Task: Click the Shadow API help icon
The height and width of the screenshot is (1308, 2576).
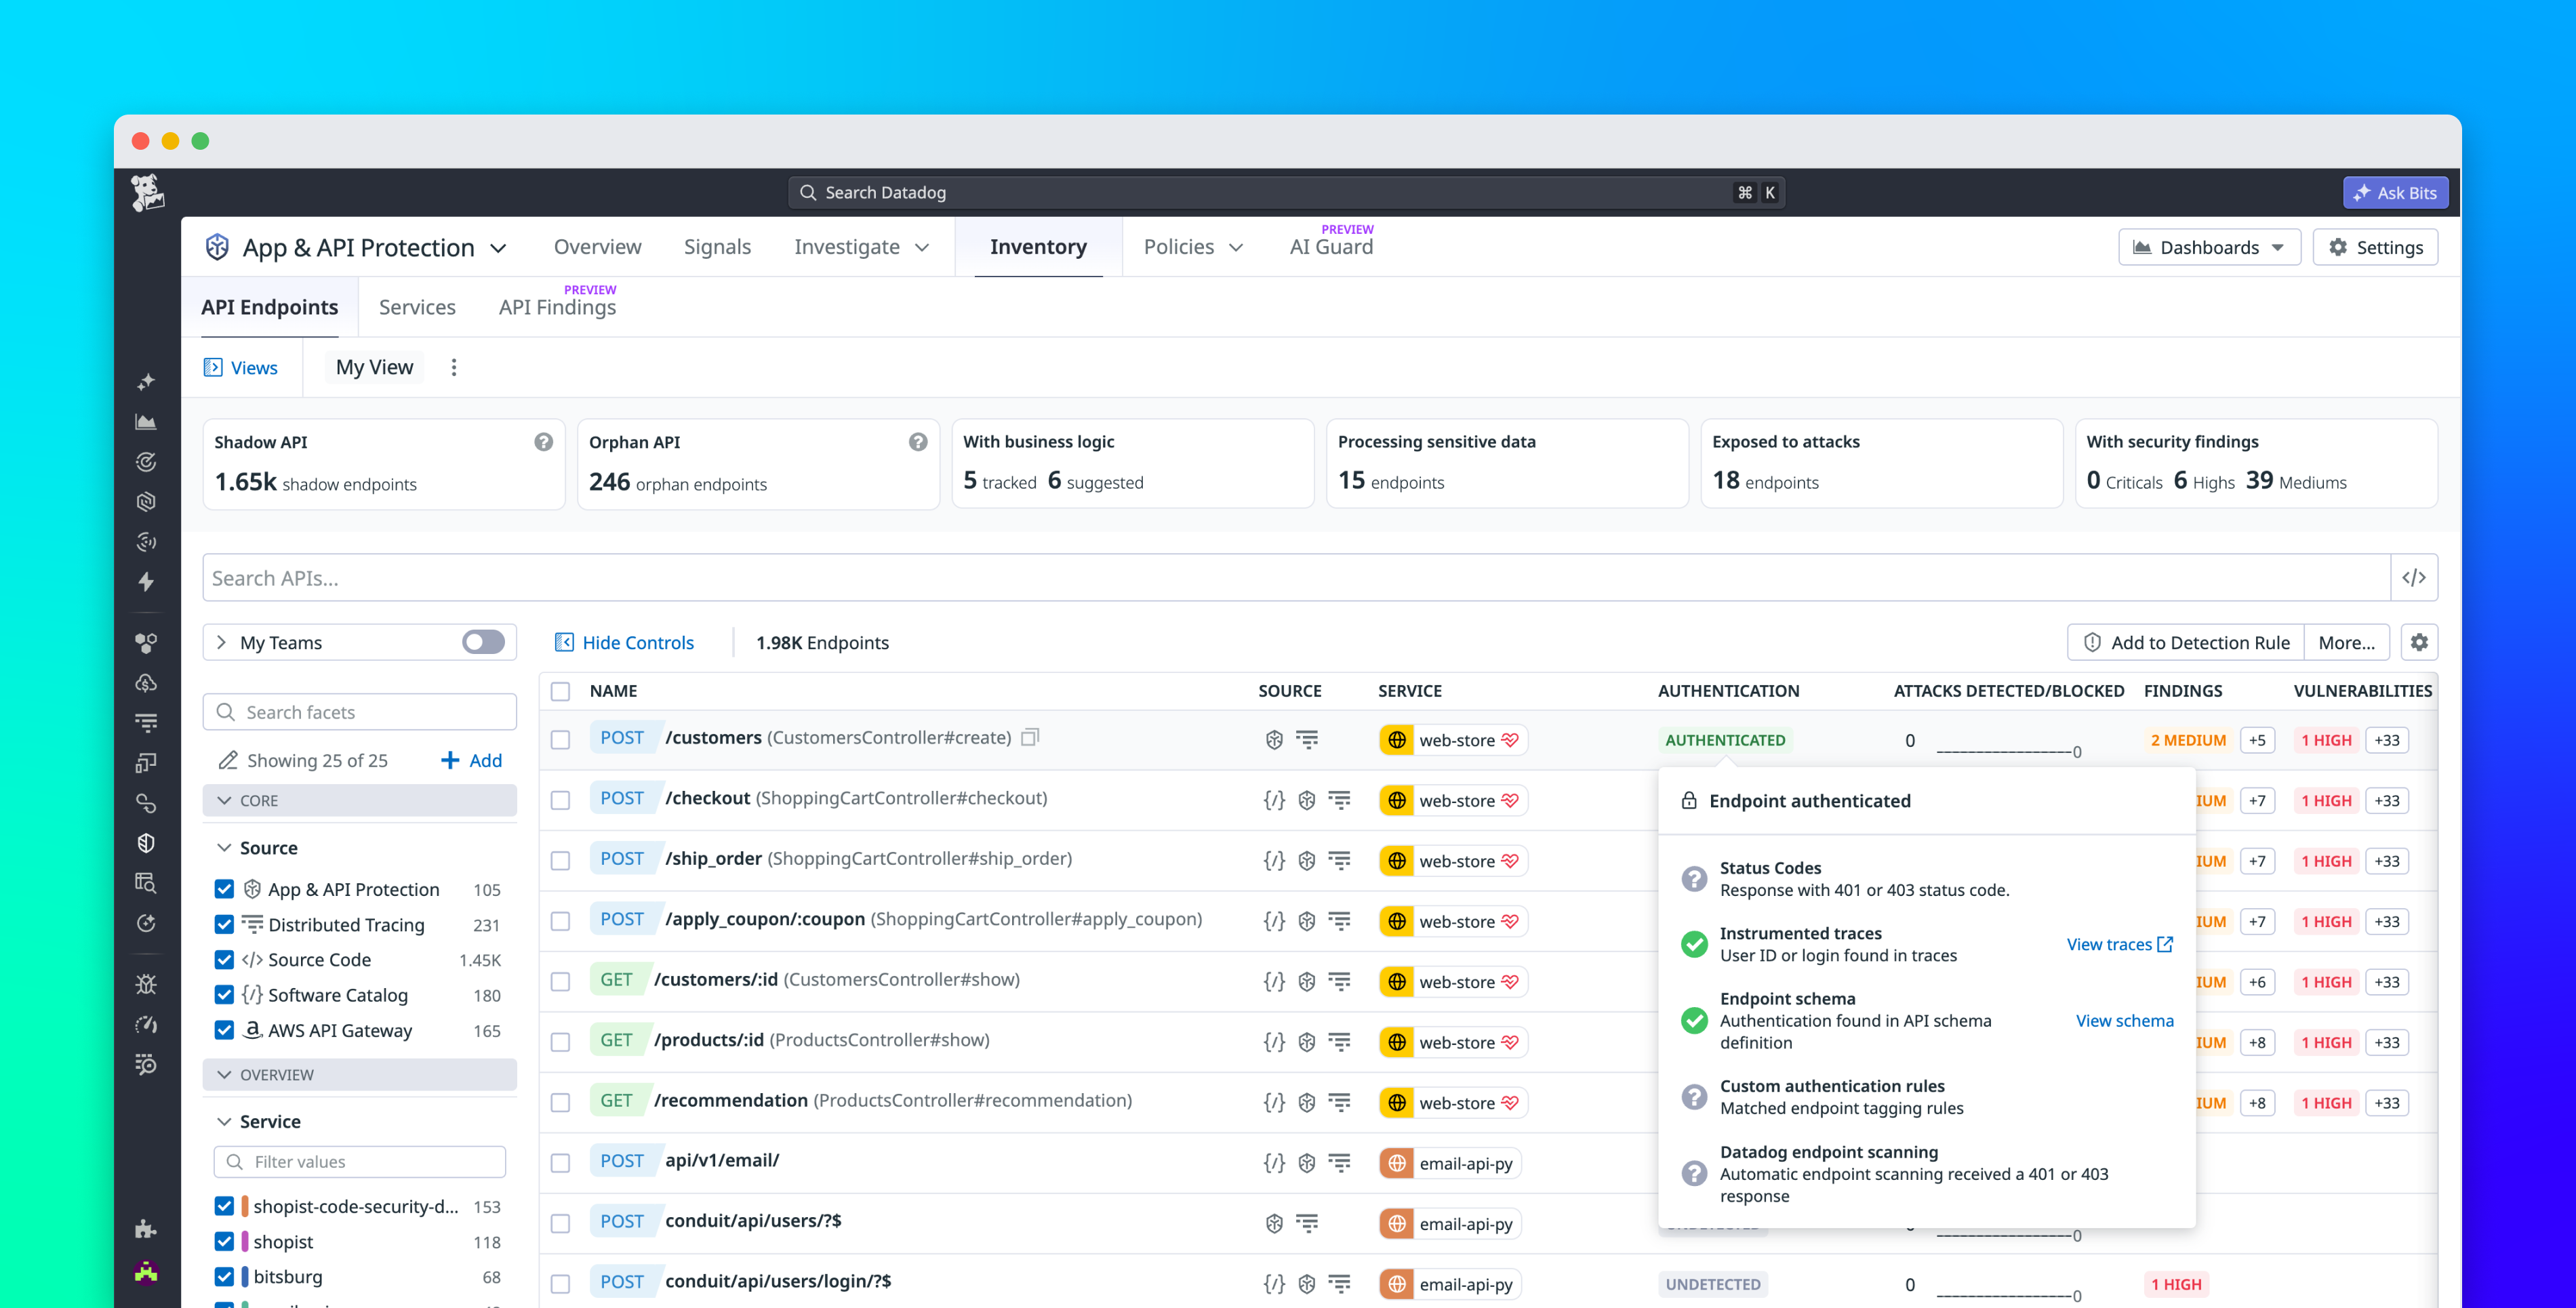Action: 543,442
